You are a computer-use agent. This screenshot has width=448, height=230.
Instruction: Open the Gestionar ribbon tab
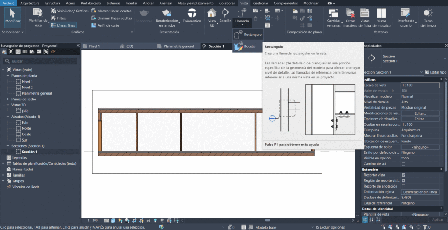pos(261,3)
